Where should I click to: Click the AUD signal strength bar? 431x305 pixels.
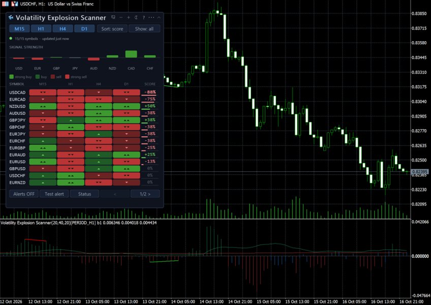pos(94,59)
